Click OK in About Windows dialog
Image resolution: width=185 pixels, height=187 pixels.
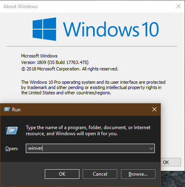pyautogui.click(x=170, y=162)
